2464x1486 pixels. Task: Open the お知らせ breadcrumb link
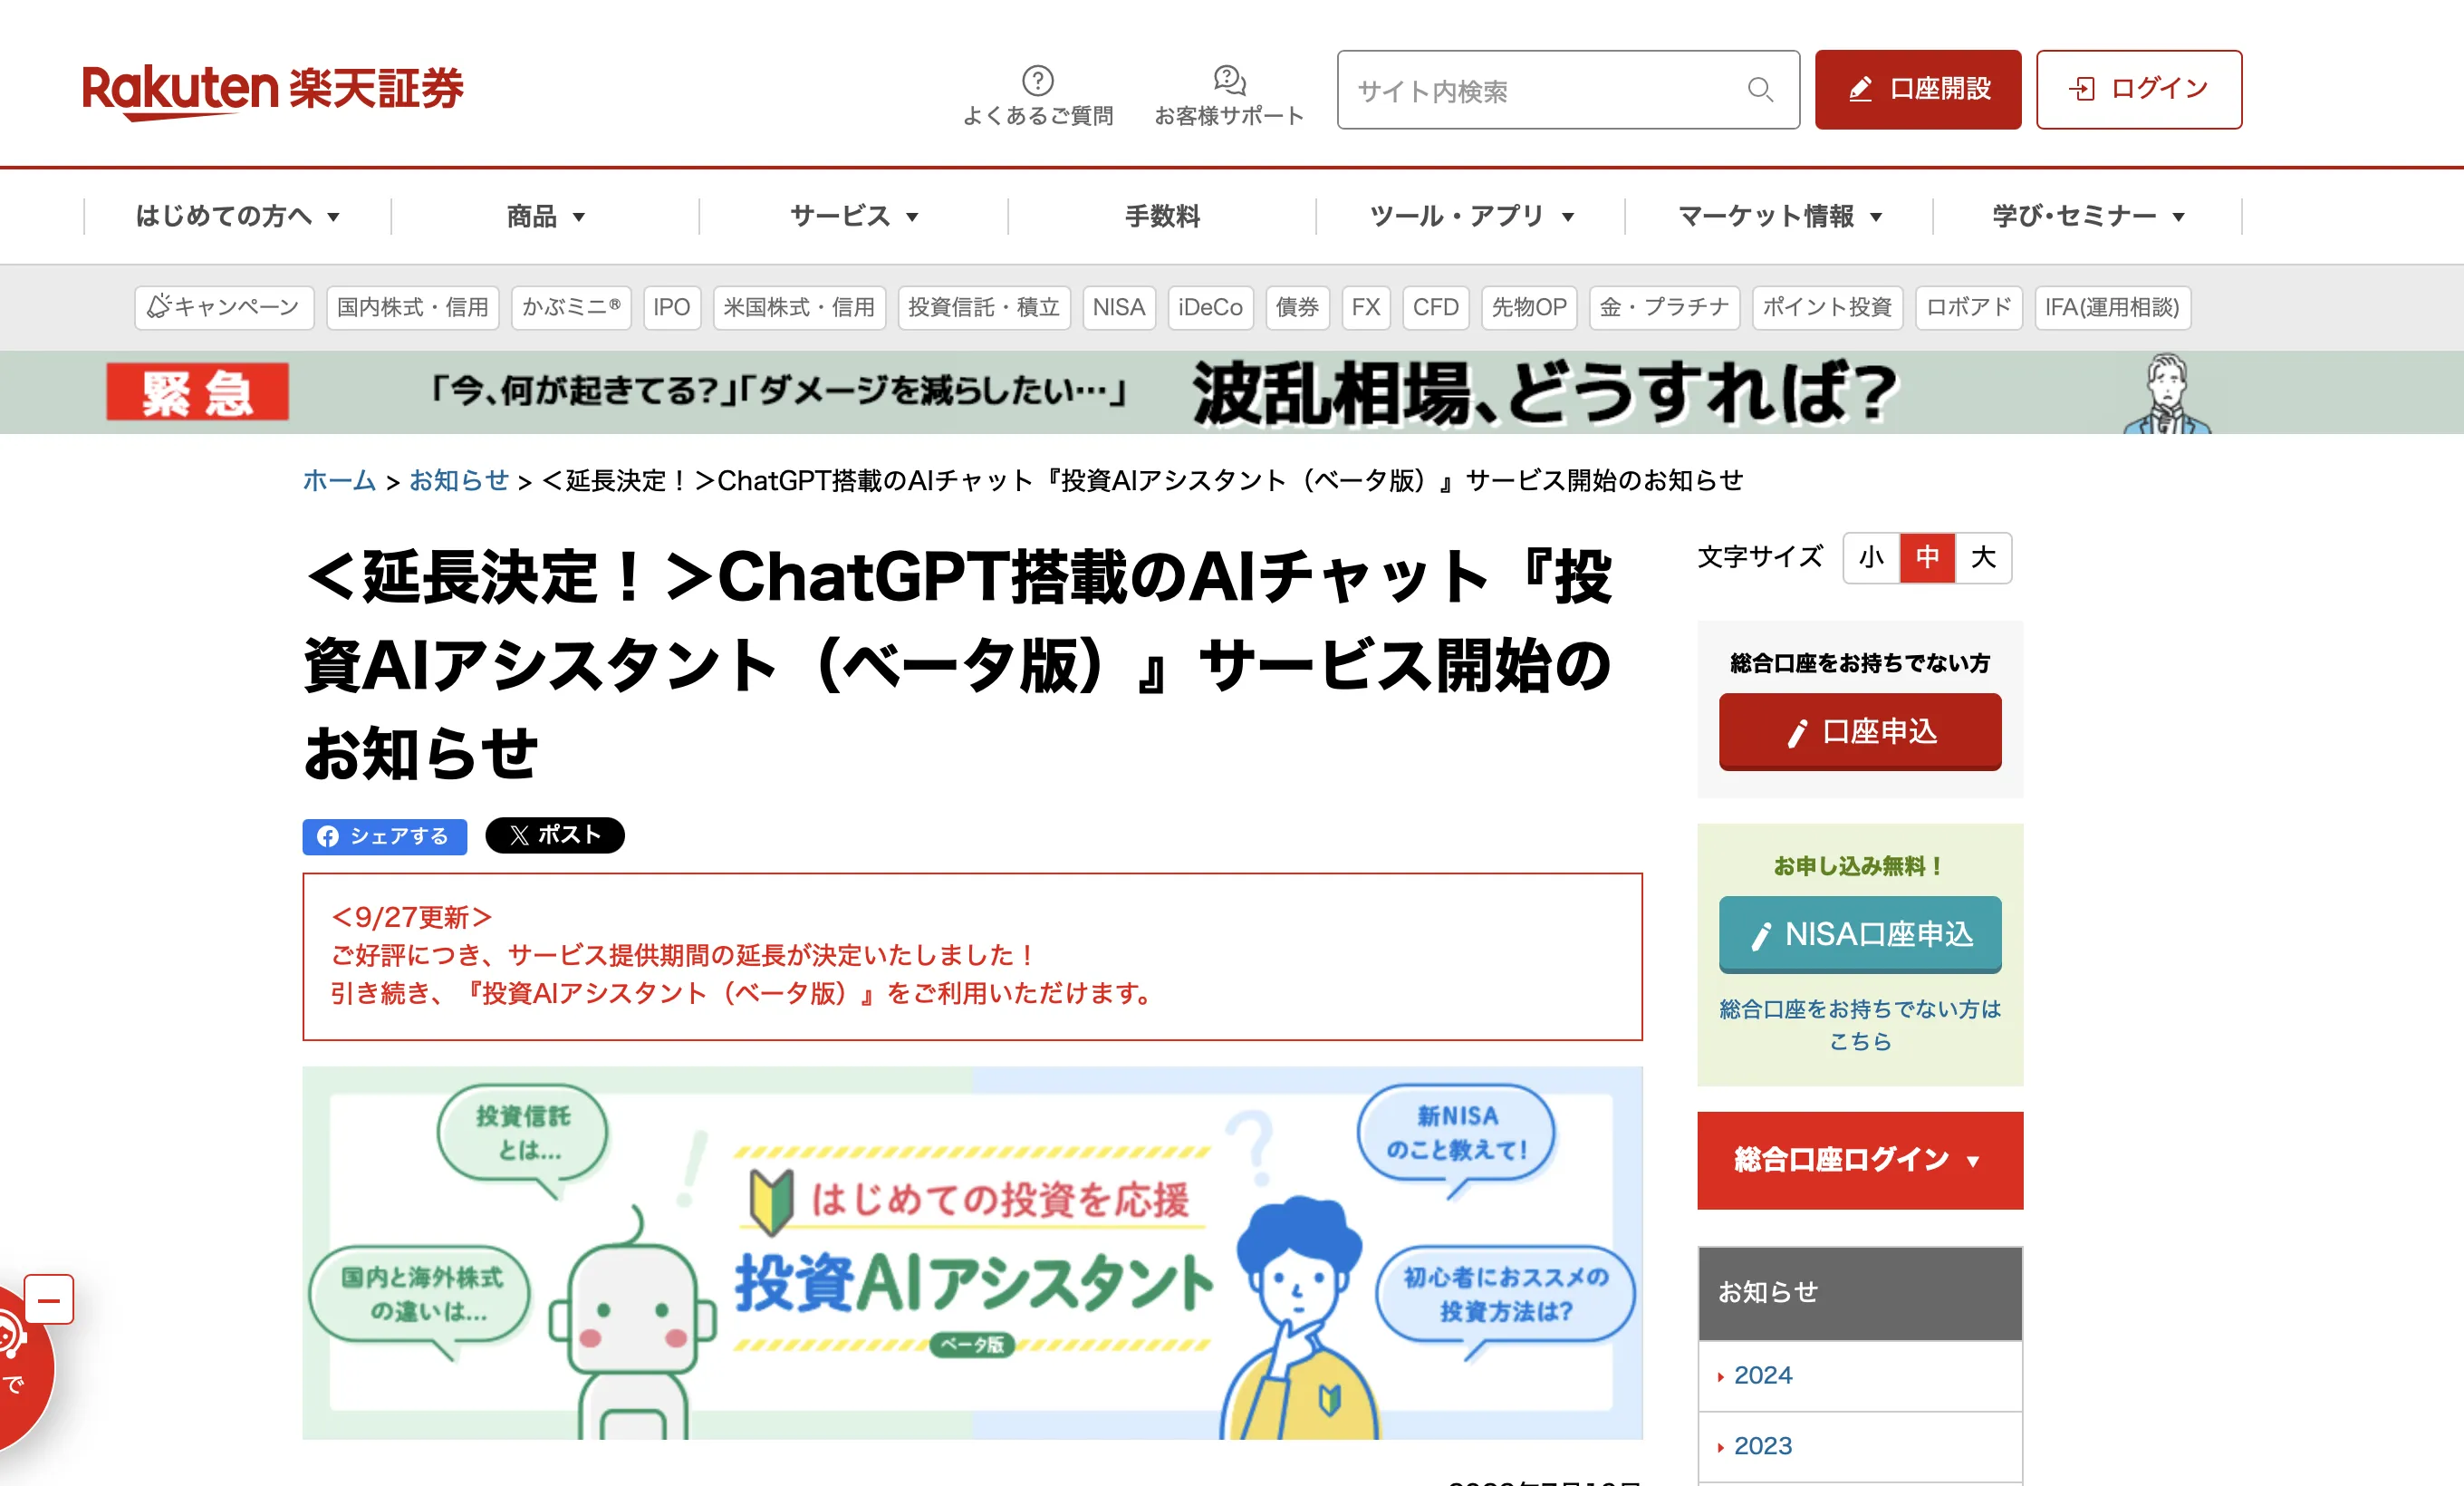(x=458, y=481)
